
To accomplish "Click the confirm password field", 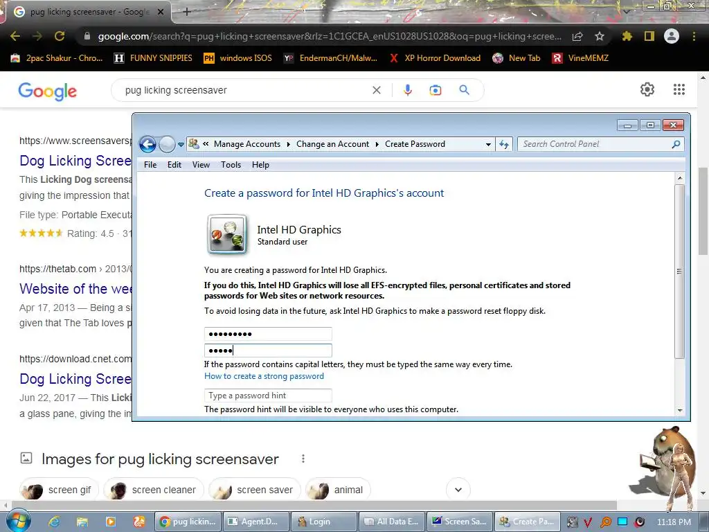I will click(268, 351).
